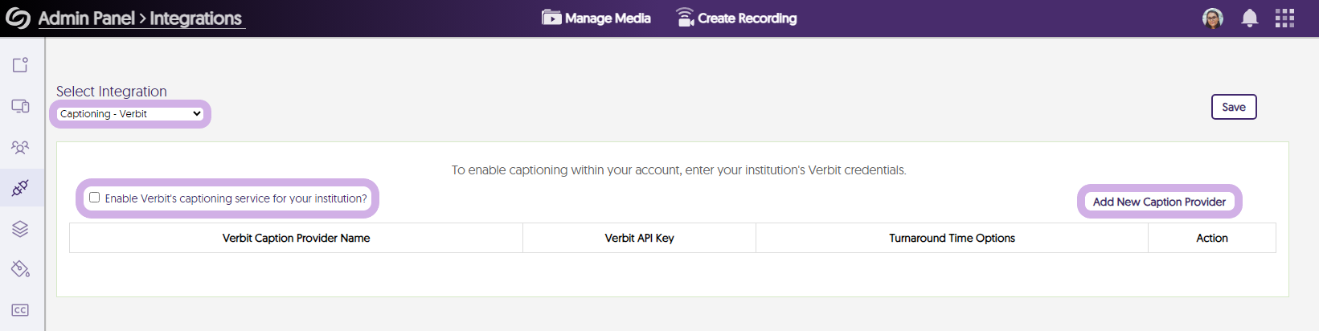
Task: Select the integrations plug sidebar icon
Action: pos(20,188)
